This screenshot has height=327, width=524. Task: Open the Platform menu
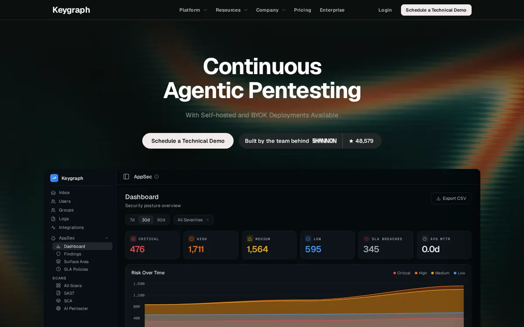click(x=193, y=10)
